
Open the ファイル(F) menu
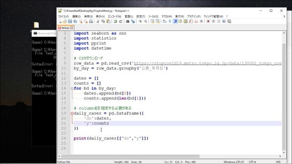tap(63, 16)
